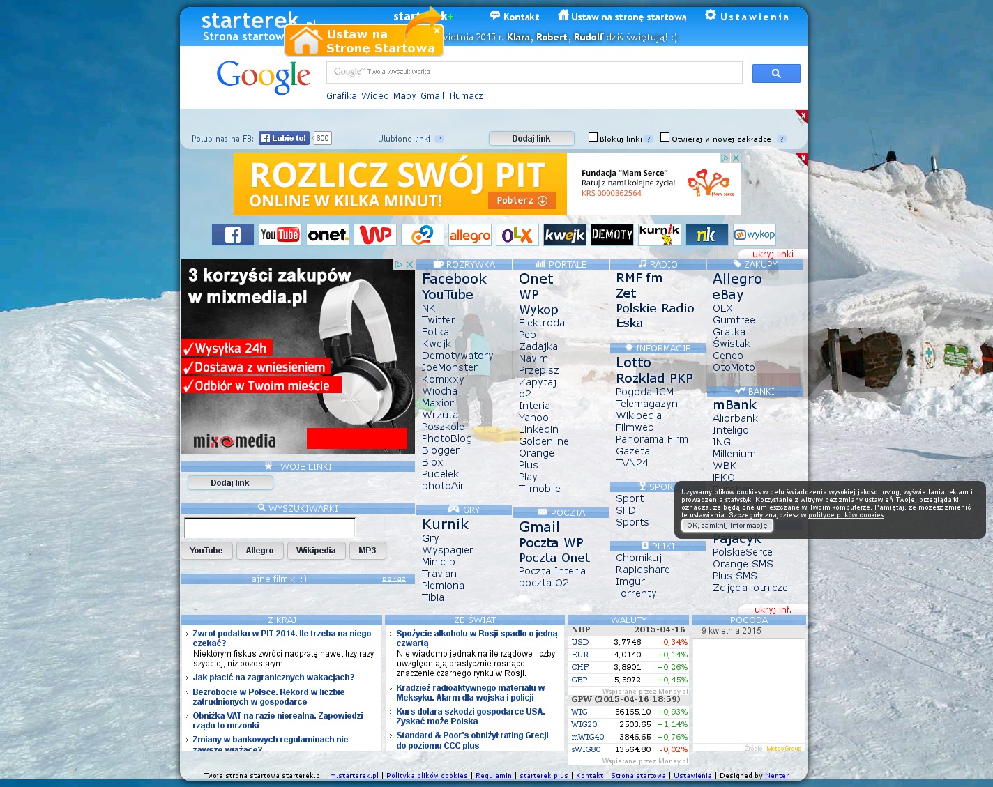Open the YouTube logo shortcut
The height and width of the screenshot is (787, 993).
[x=280, y=235]
